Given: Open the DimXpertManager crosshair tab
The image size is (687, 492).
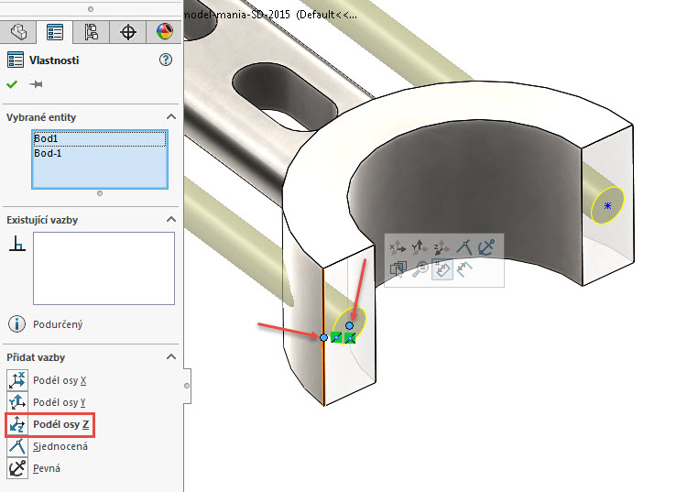Looking at the screenshot, I should (128, 32).
